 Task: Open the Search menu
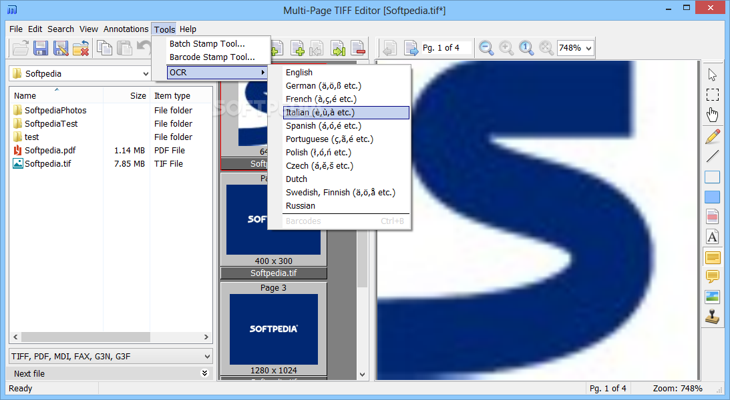[61, 29]
